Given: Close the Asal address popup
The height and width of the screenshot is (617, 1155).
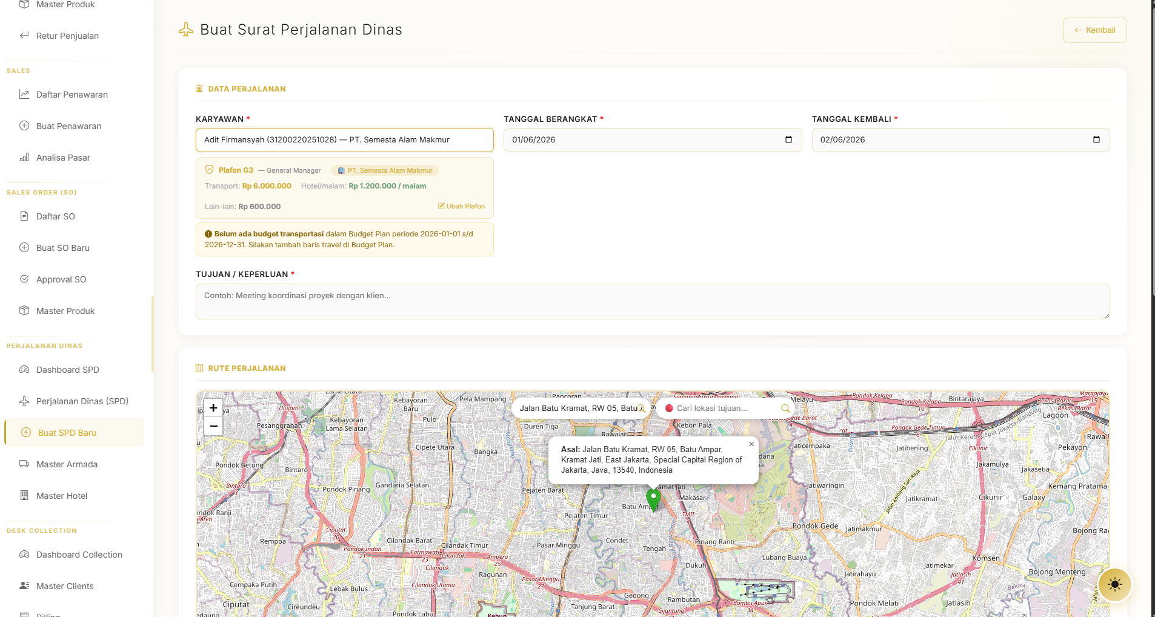Looking at the screenshot, I should coord(751,444).
